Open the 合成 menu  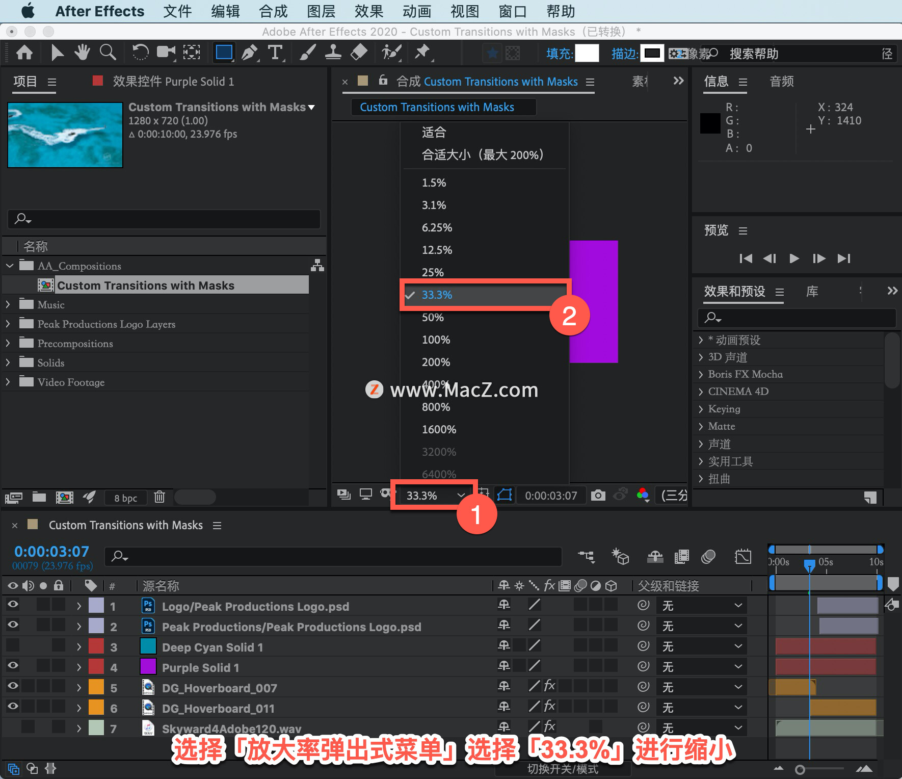273,11
